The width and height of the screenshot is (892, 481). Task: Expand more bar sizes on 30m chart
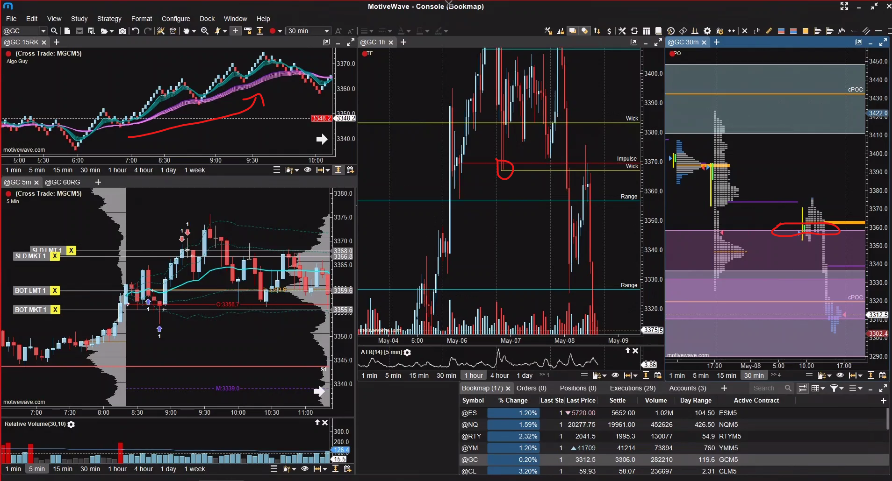coord(776,375)
